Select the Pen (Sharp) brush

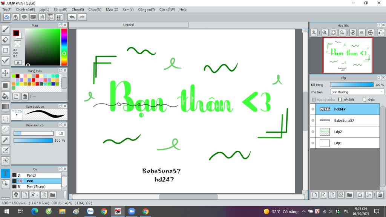pos(37,186)
